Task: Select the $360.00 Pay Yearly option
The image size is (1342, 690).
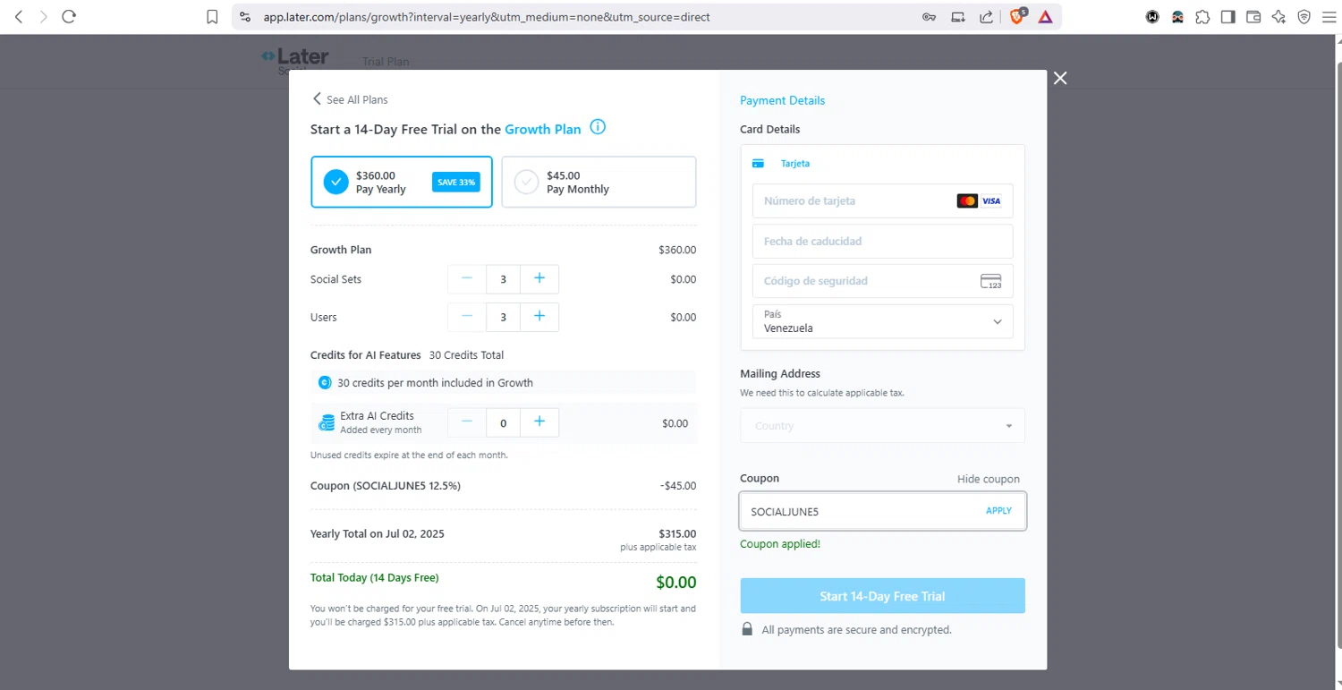Action: [x=402, y=182]
